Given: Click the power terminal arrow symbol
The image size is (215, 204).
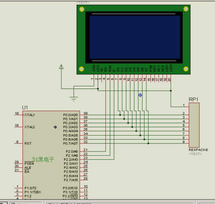Looking at the screenshot, I should pyautogui.click(x=61, y=67).
